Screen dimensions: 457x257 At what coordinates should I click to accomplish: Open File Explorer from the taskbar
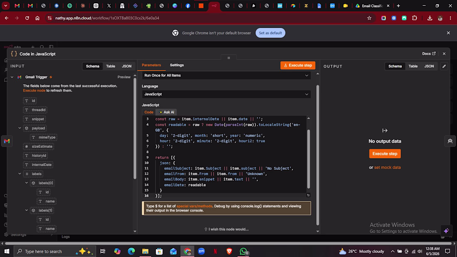[x=145, y=251]
